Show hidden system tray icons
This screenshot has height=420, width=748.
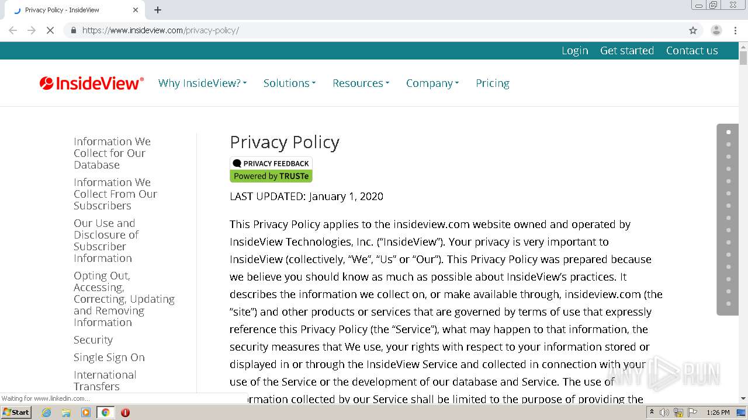click(x=652, y=412)
